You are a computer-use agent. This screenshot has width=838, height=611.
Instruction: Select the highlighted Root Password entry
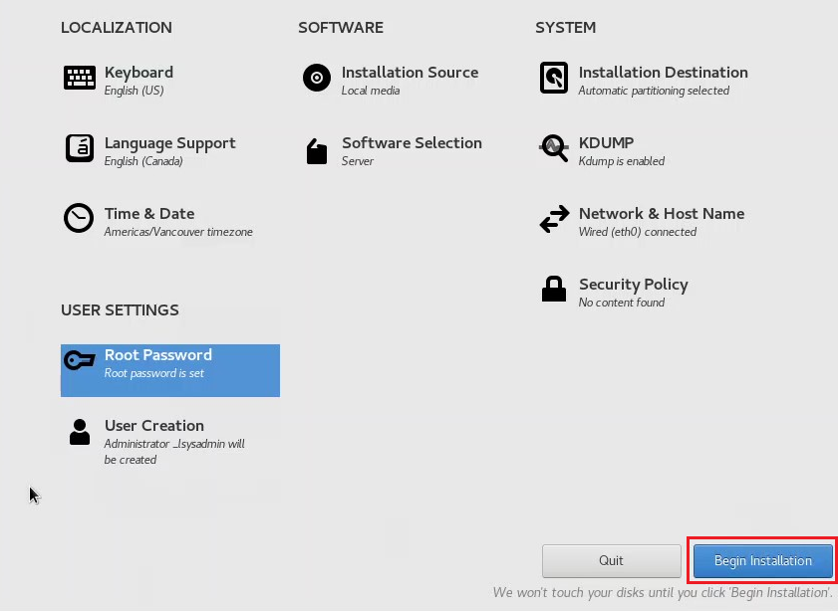coord(170,370)
